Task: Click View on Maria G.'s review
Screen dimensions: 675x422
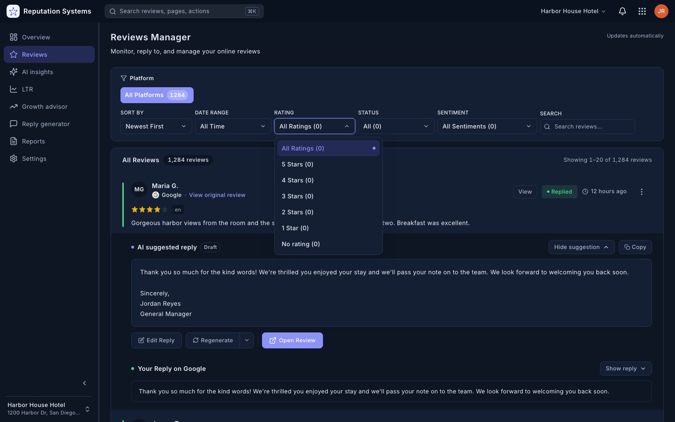Action: pyautogui.click(x=525, y=192)
